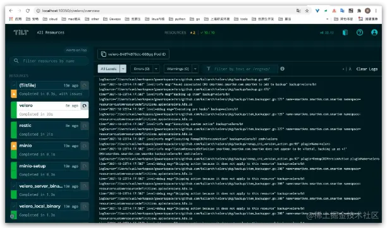This screenshot has height=228, width=387.
Task: Click the search icon in resource filter
Action: [x=16, y=61]
